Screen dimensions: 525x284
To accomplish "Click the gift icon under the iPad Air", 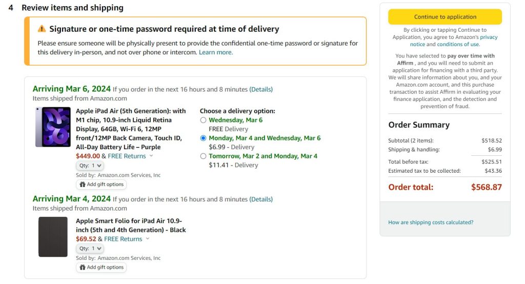I will point(82,184).
